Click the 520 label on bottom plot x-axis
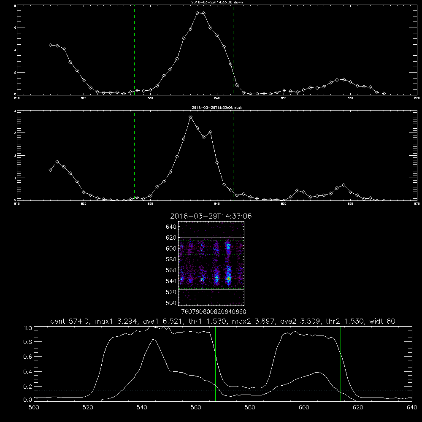Image resolution: width=422 pixels, height=422 pixels. (88, 408)
